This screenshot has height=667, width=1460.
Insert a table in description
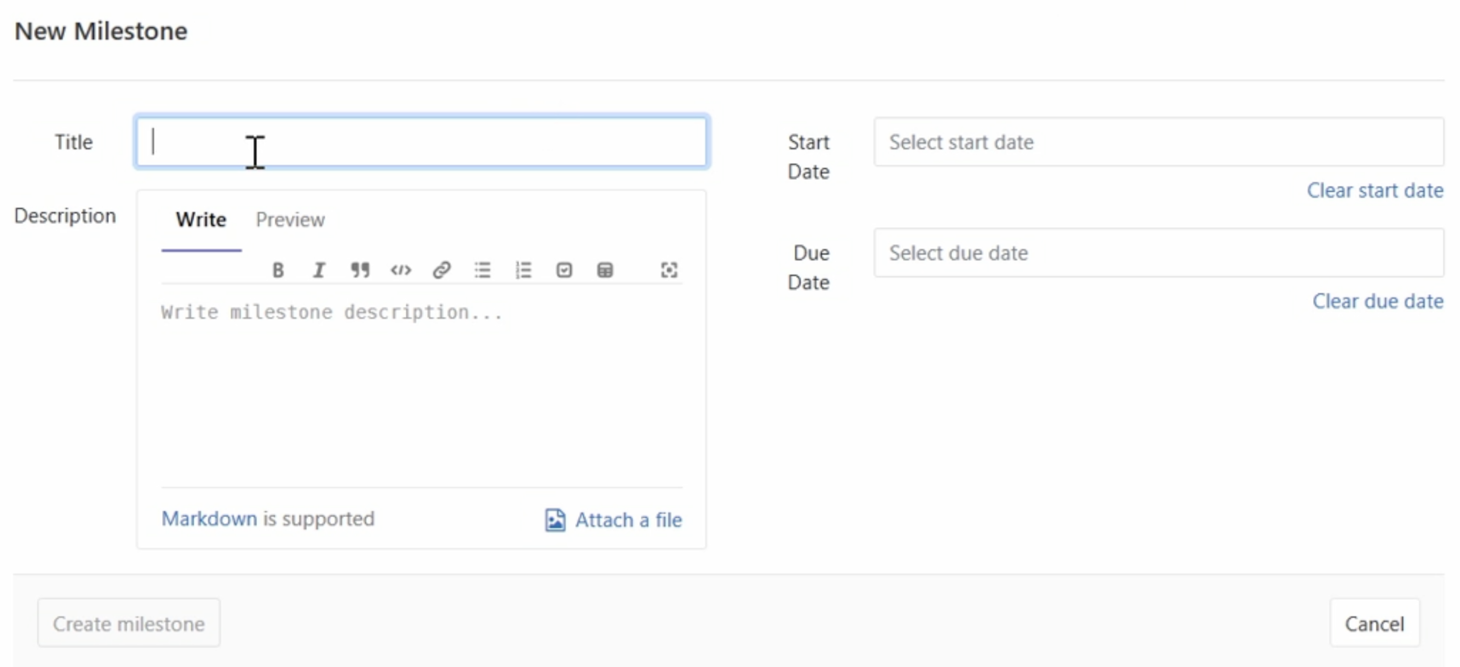point(605,270)
